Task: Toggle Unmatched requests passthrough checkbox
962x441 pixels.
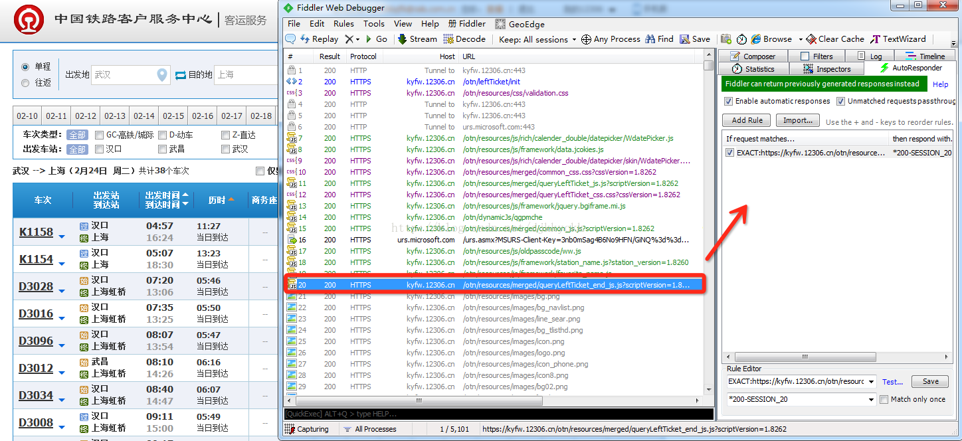Action: tap(840, 101)
